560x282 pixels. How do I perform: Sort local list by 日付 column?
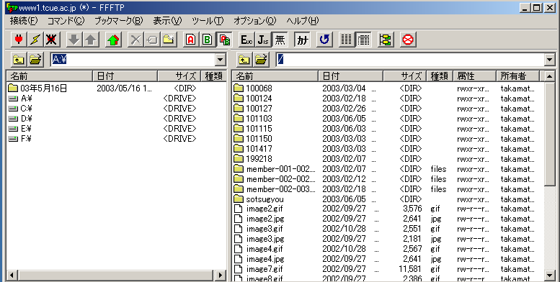click(125, 76)
